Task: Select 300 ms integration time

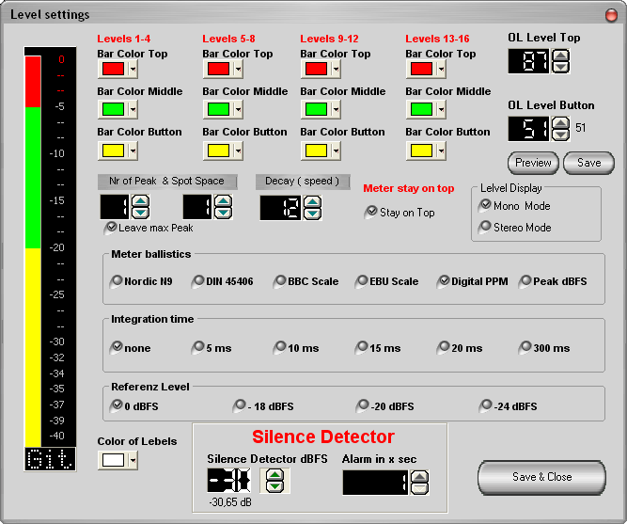Action: point(526,347)
